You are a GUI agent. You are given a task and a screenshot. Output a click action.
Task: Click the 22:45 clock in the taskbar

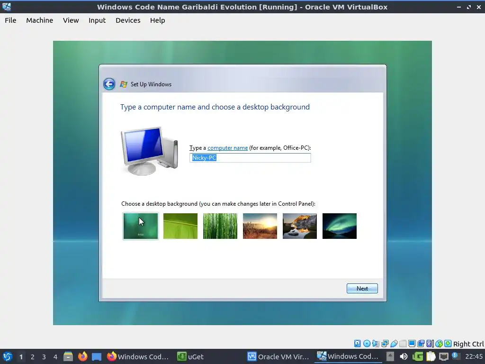click(474, 356)
